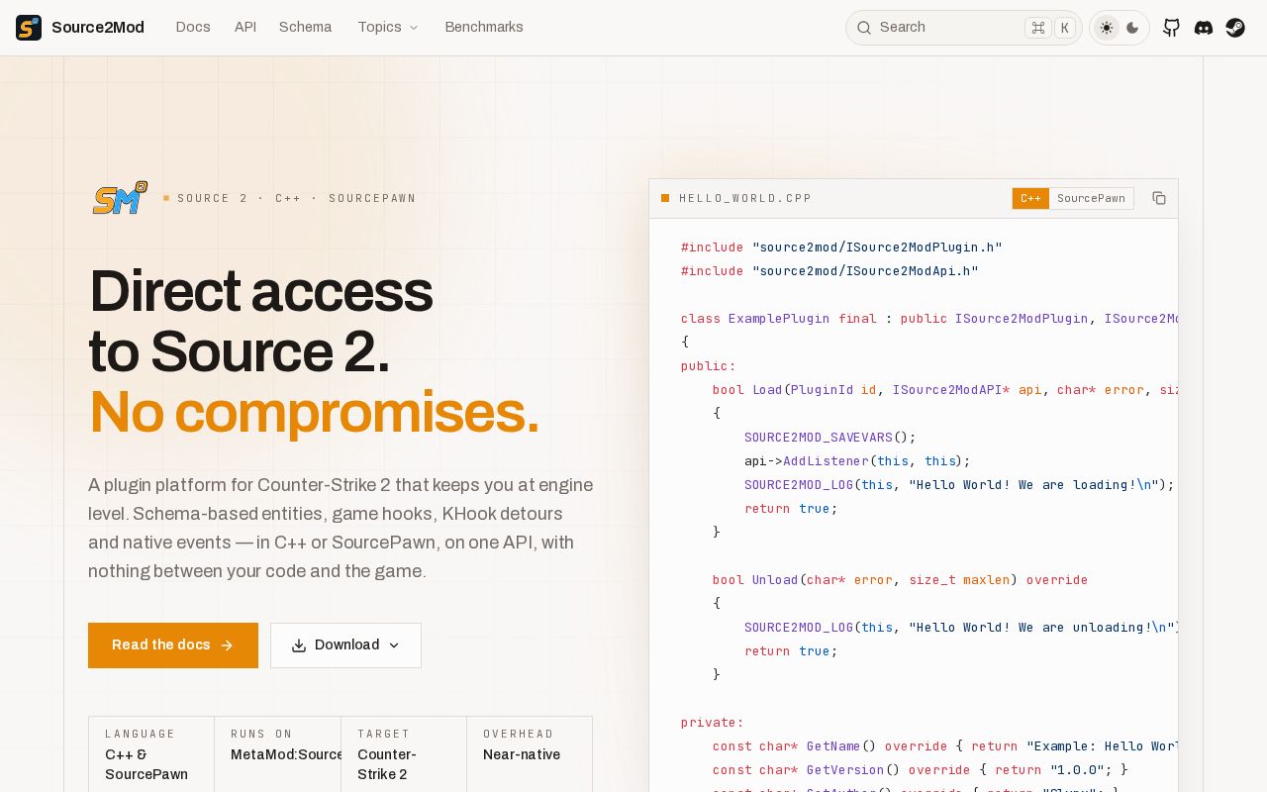
Task: Click the 'Direct access to Source 2.' heading
Action: [260, 322]
